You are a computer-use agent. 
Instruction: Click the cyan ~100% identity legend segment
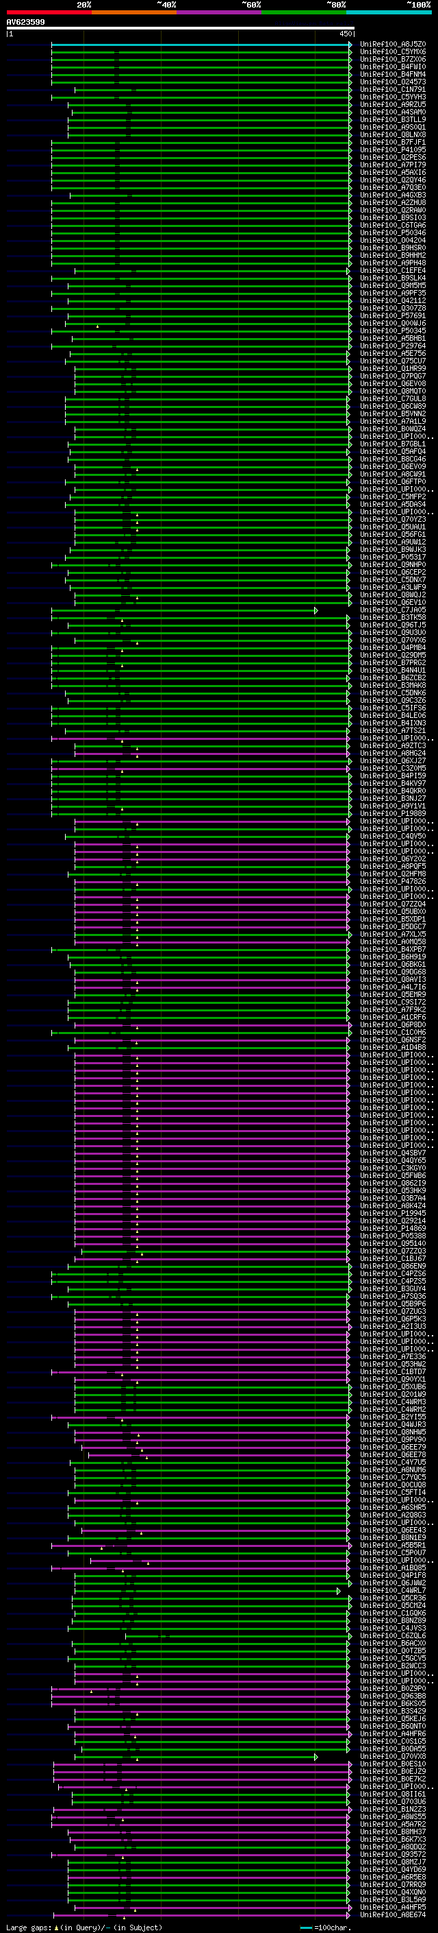click(x=389, y=12)
